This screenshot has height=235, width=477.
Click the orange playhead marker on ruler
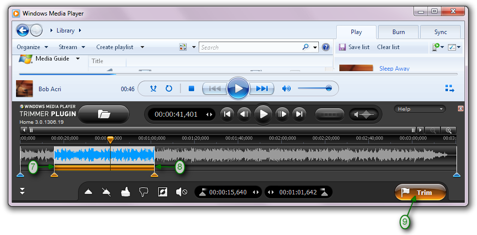pyautogui.click(x=111, y=140)
